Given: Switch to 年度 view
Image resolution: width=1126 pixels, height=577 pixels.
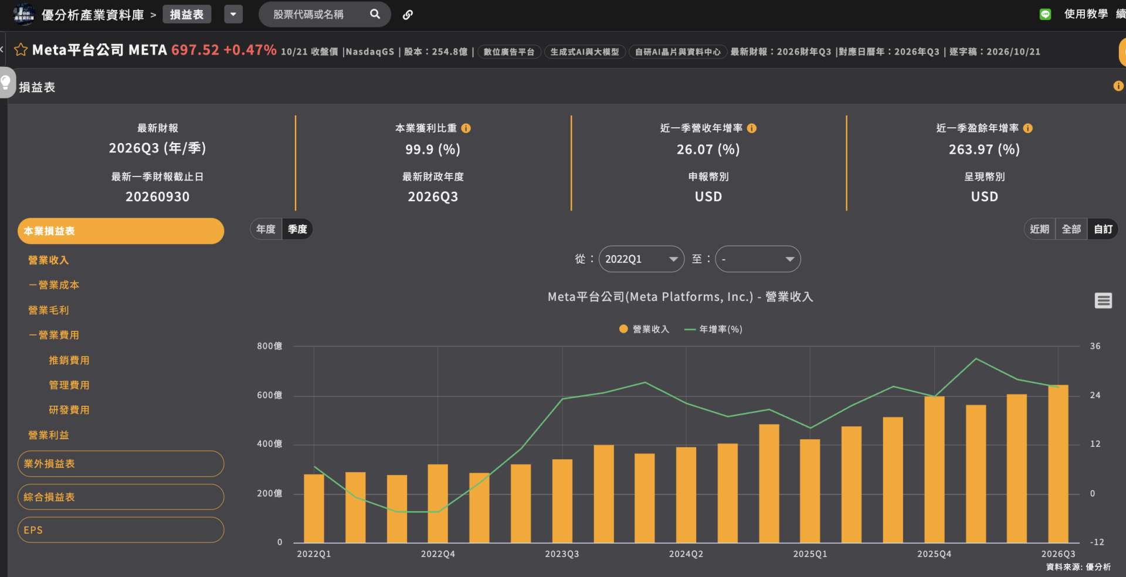Looking at the screenshot, I should click(266, 229).
